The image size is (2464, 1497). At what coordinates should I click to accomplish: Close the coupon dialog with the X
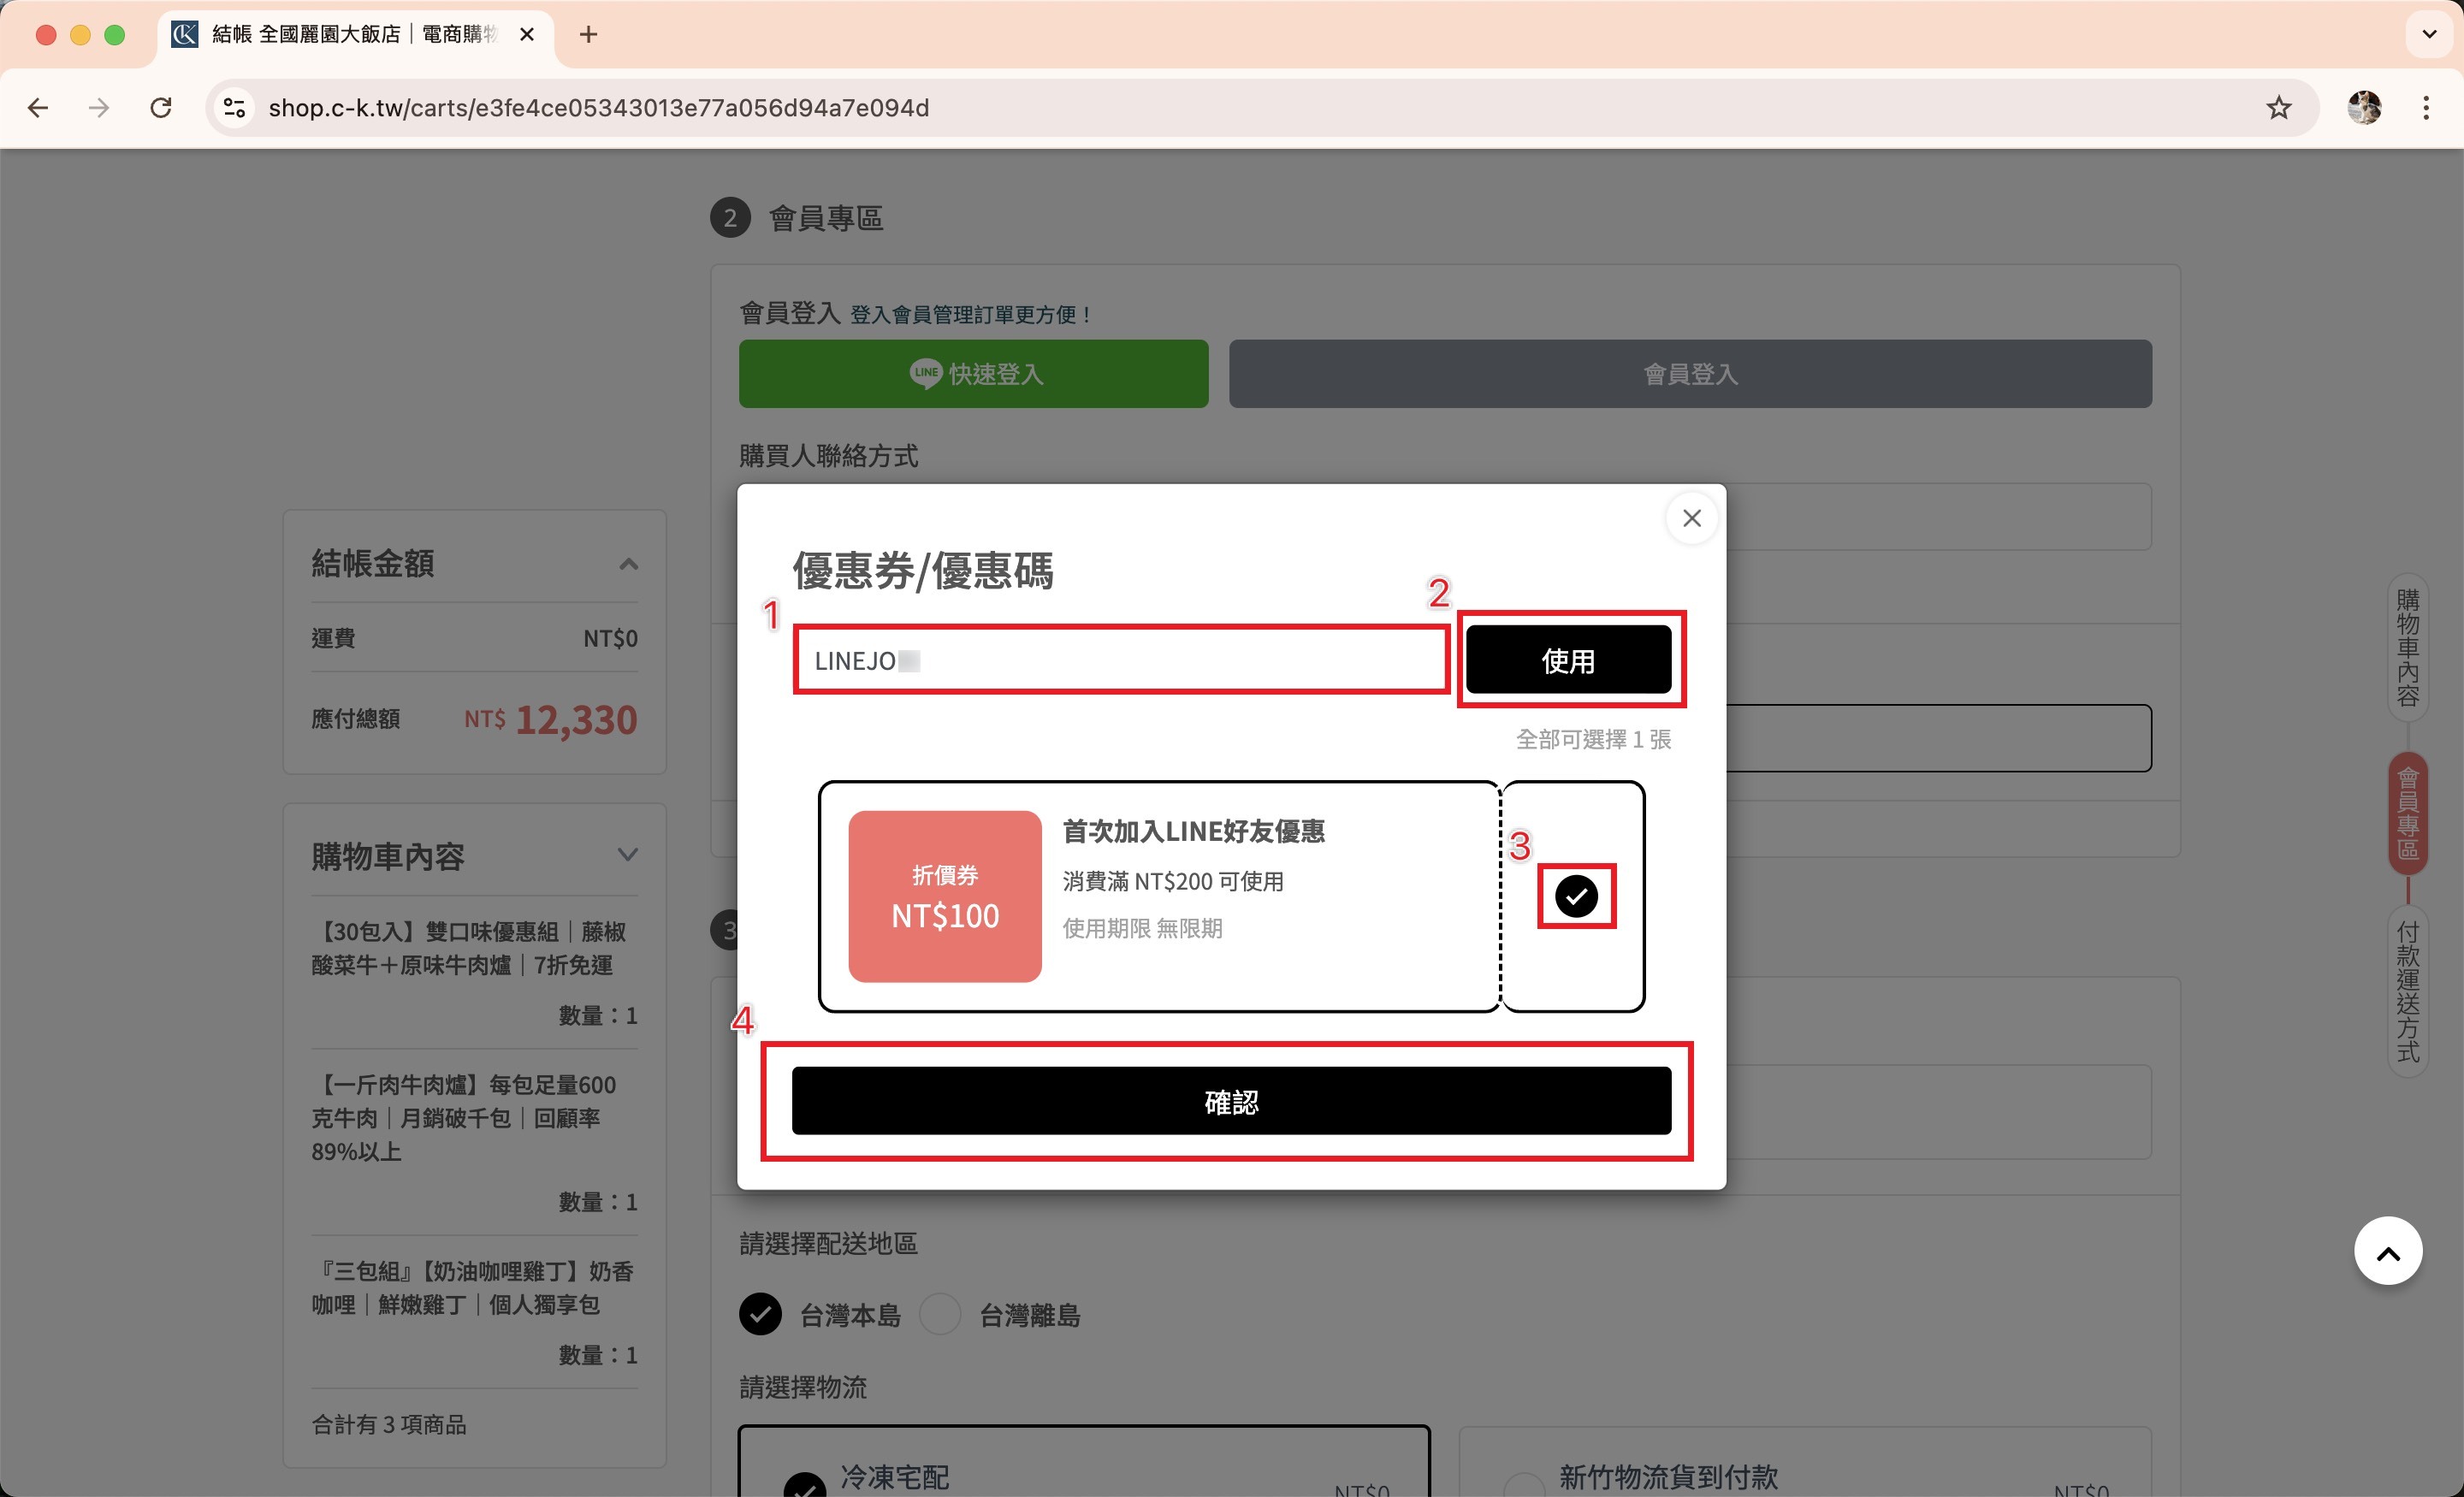point(1691,518)
